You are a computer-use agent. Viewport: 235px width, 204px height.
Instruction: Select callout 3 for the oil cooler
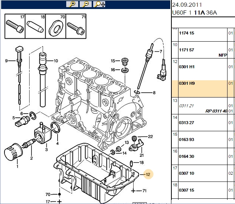pos(46,150)
